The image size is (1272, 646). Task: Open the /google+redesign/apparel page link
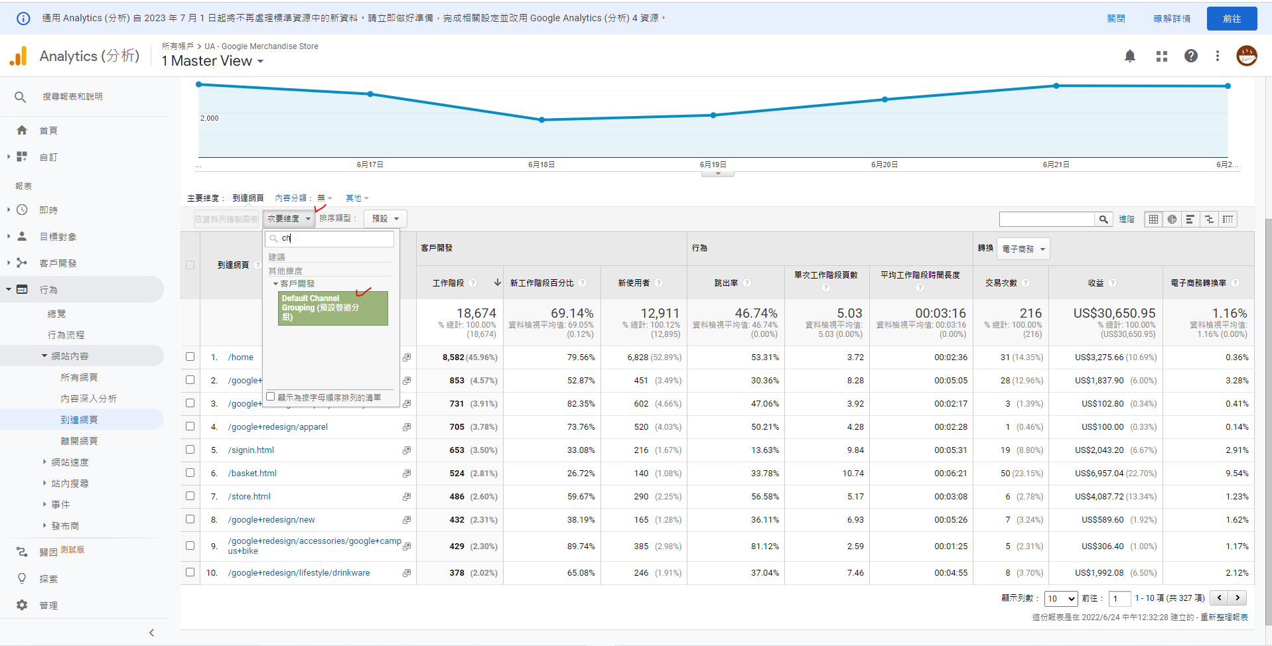pyautogui.click(x=277, y=427)
